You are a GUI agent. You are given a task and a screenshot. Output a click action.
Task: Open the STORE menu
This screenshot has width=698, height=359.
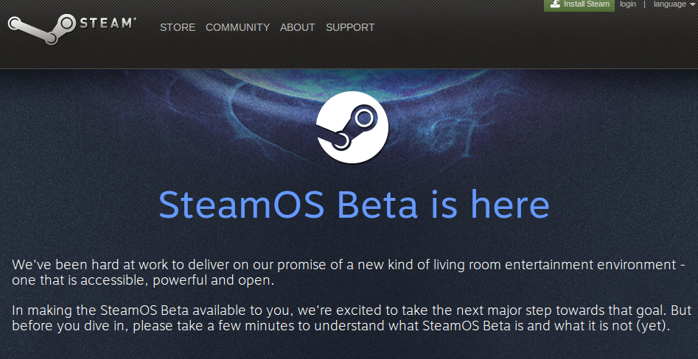tap(178, 27)
